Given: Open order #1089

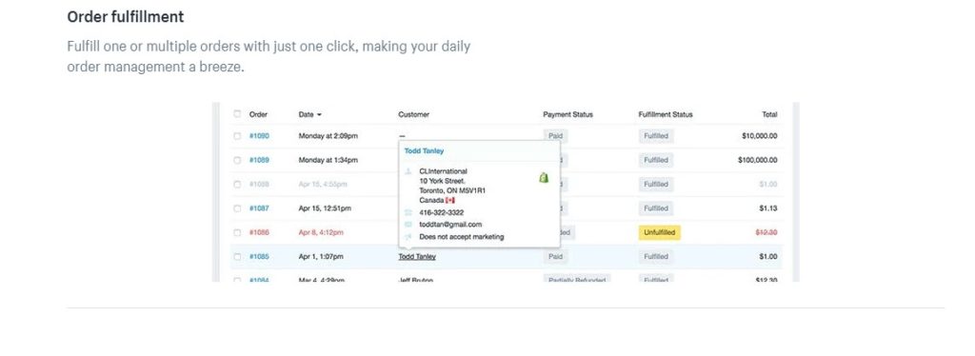Looking at the screenshot, I should 259,160.
